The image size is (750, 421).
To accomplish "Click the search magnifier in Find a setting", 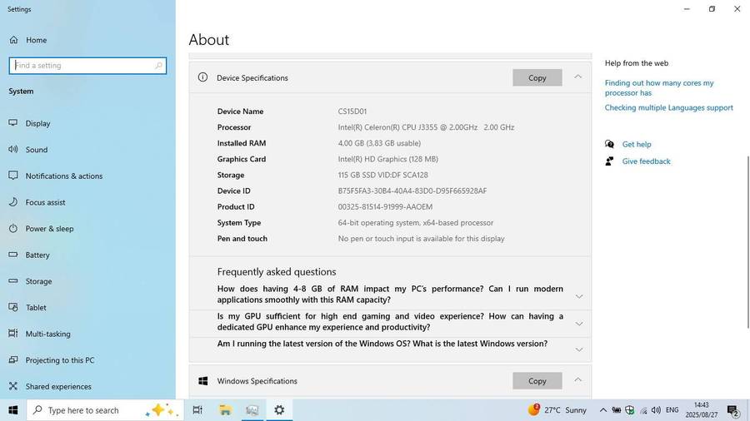I will click(x=158, y=66).
